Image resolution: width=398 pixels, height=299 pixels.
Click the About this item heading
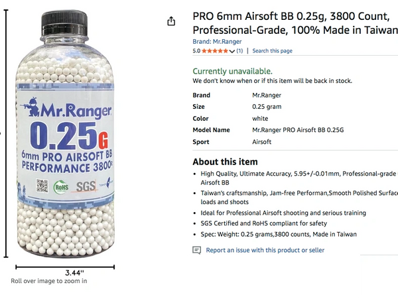[225, 162]
